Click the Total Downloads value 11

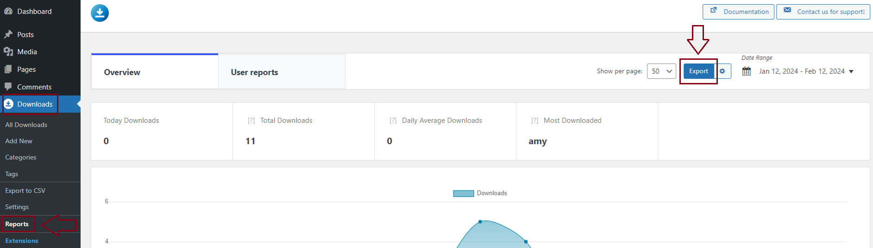[251, 141]
